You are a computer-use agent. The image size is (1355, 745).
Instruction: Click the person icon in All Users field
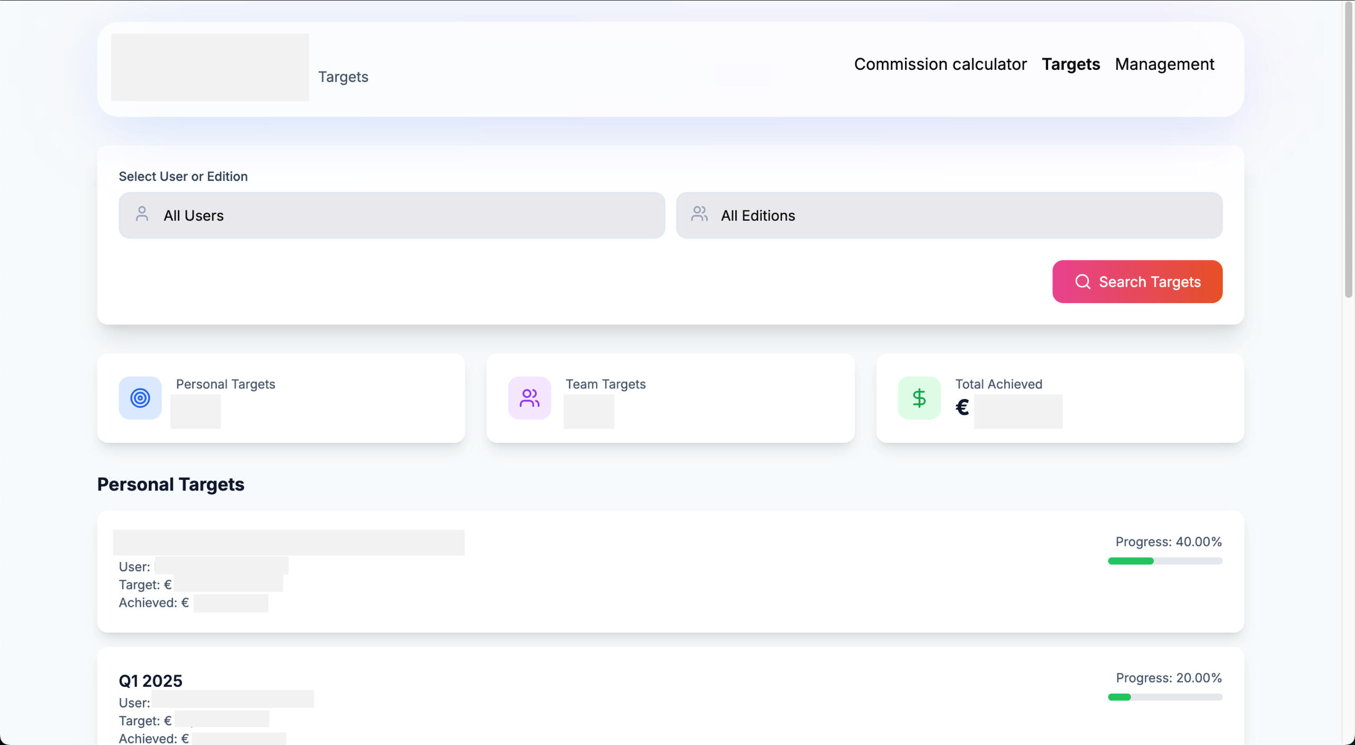[142, 214]
